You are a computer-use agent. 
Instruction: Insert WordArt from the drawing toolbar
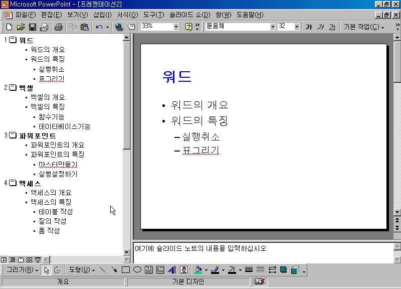coord(172,270)
